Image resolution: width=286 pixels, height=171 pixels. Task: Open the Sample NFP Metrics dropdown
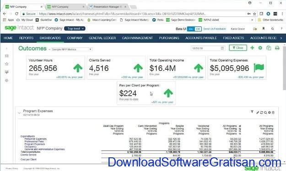pyautogui.click(x=71, y=49)
